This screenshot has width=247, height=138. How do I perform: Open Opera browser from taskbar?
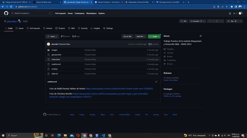(78, 135)
